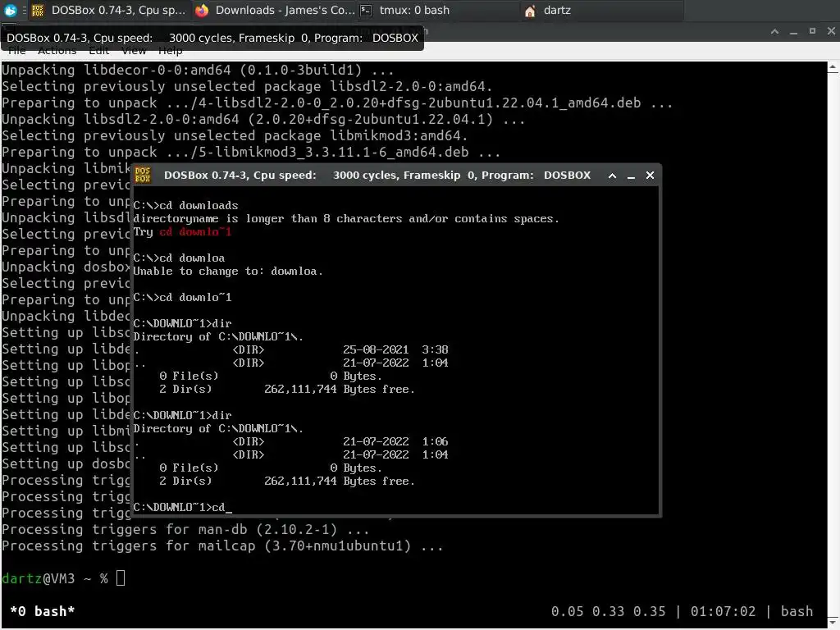The width and height of the screenshot is (840, 630).
Task: Close the terminal window
Action: click(831, 31)
